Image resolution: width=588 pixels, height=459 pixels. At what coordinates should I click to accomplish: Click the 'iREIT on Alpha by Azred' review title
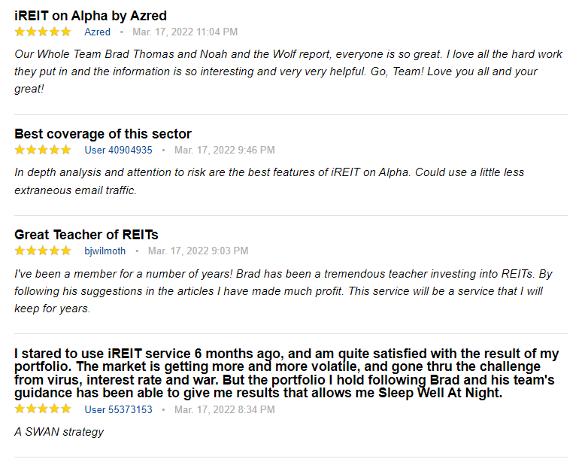90,16
